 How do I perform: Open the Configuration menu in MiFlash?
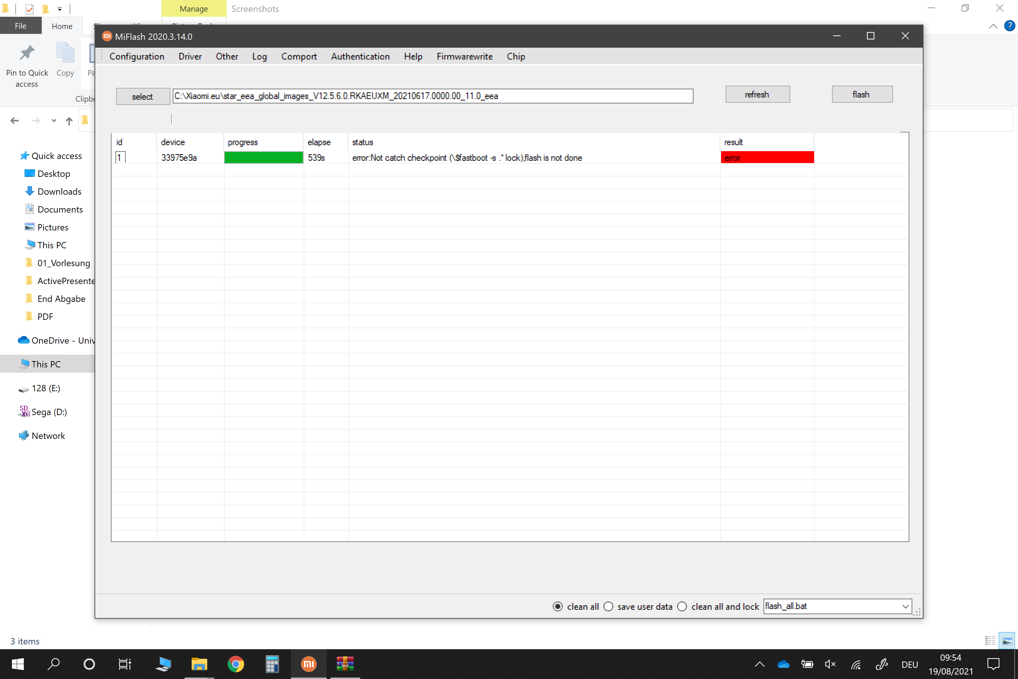click(137, 56)
